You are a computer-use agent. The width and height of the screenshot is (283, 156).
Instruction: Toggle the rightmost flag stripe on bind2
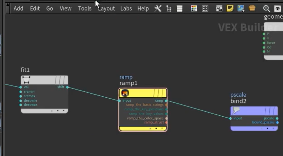coord(275,111)
